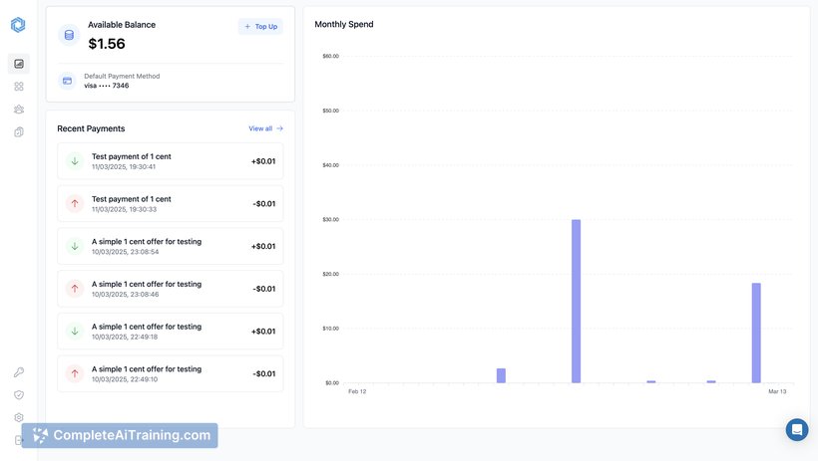Click +$0.01 amount for 19:30:41 payment
The image size is (818, 461).
tap(263, 161)
